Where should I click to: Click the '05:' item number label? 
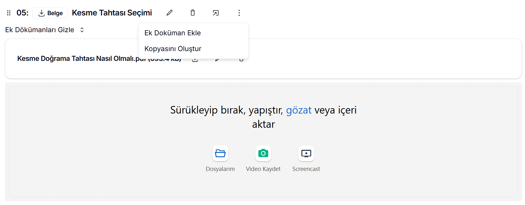coord(22,13)
